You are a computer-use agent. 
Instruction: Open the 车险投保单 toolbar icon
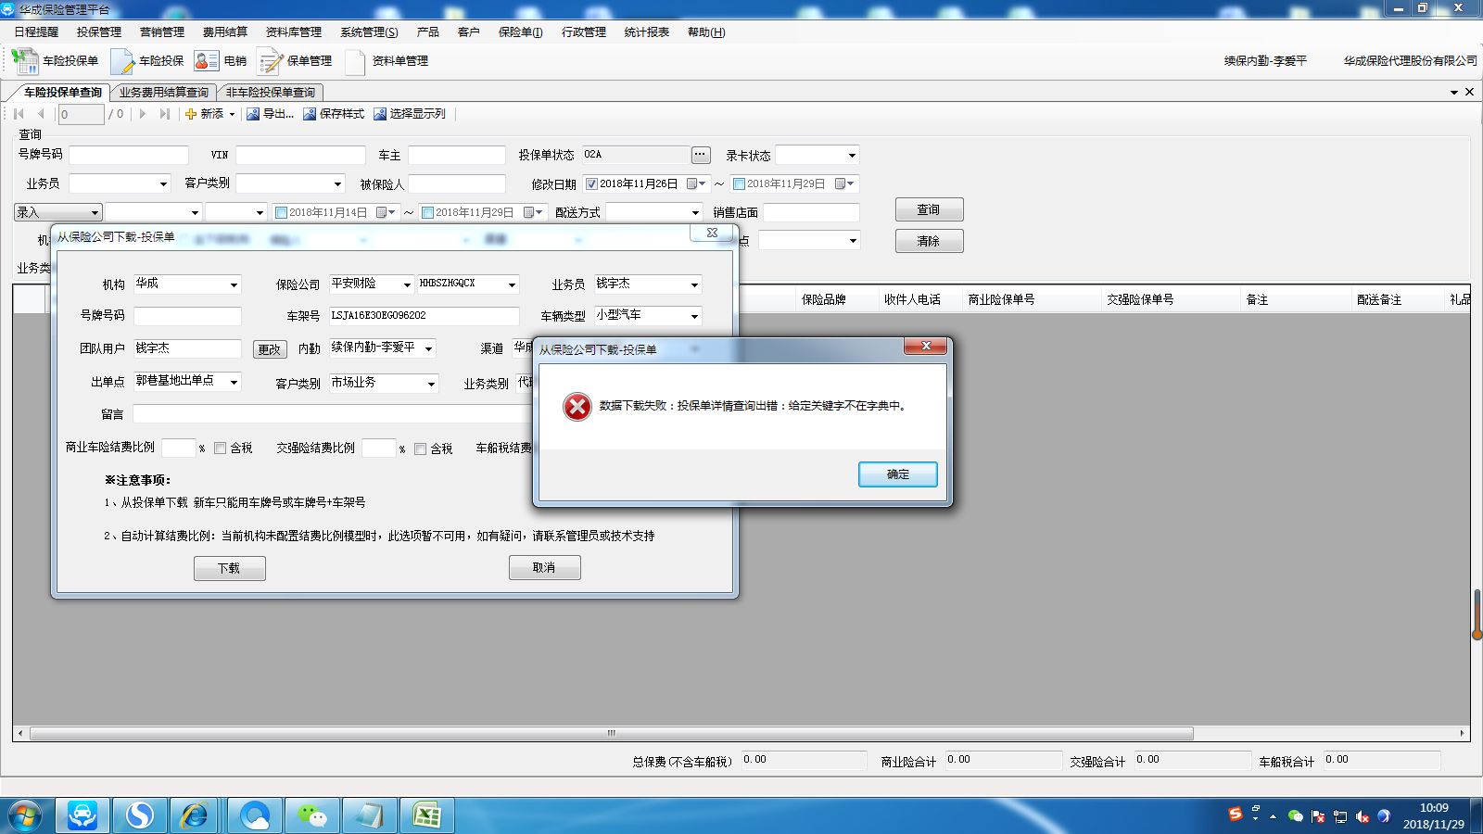(25, 61)
